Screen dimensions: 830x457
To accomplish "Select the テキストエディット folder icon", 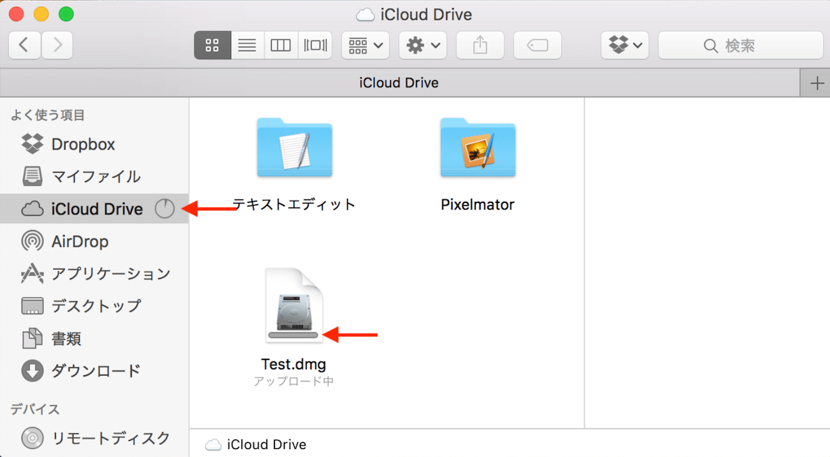I will click(x=295, y=148).
